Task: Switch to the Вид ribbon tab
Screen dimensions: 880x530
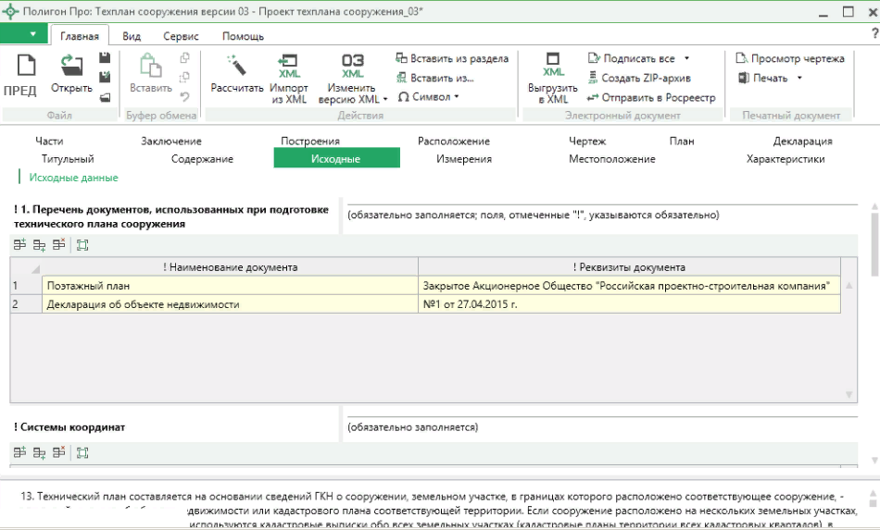Action: tap(132, 36)
